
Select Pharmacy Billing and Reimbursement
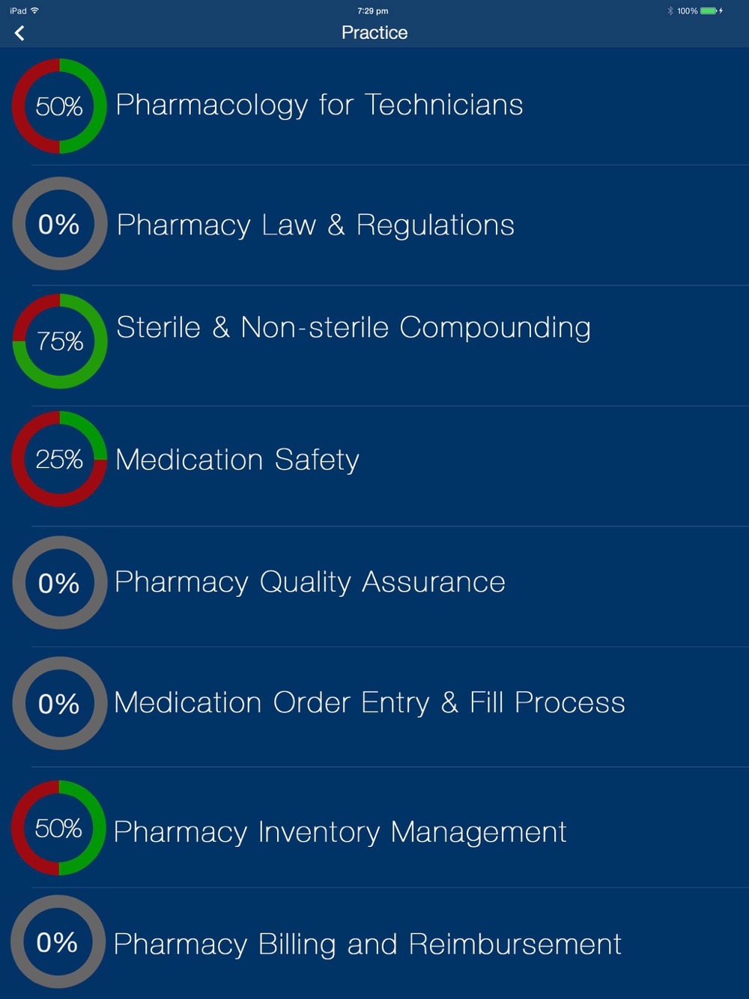[367, 944]
